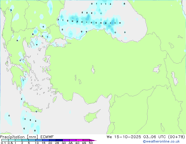Screen dimensions: 186x144
Task: Pick the legend swatch between 2 and 5
Action: click(x=25, y=140)
